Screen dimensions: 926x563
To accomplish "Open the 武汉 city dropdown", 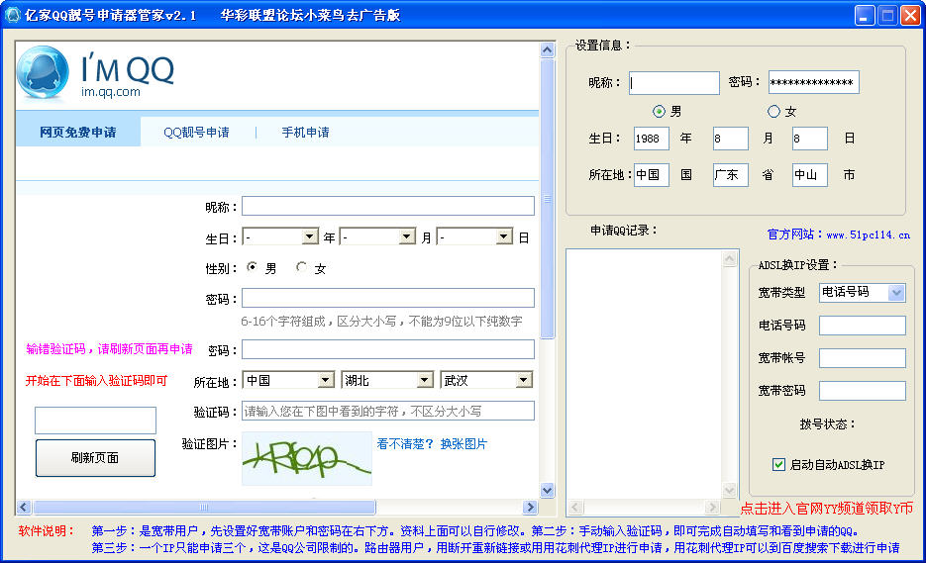I will [486, 380].
